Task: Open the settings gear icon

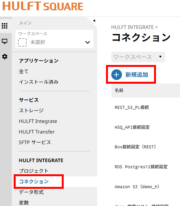Action: 5,57
